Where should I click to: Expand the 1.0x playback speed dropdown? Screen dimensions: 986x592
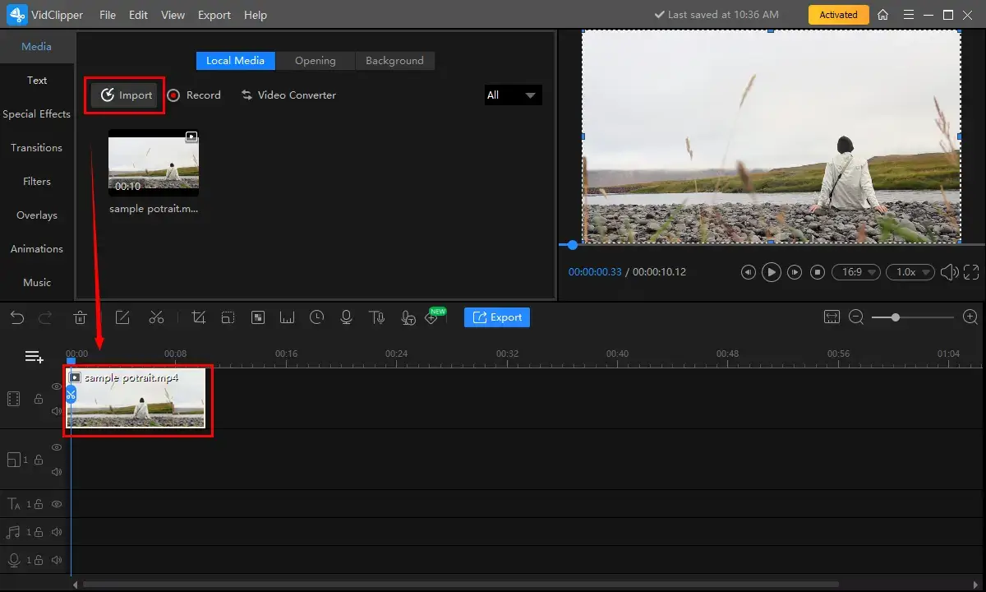click(x=912, y=272)
